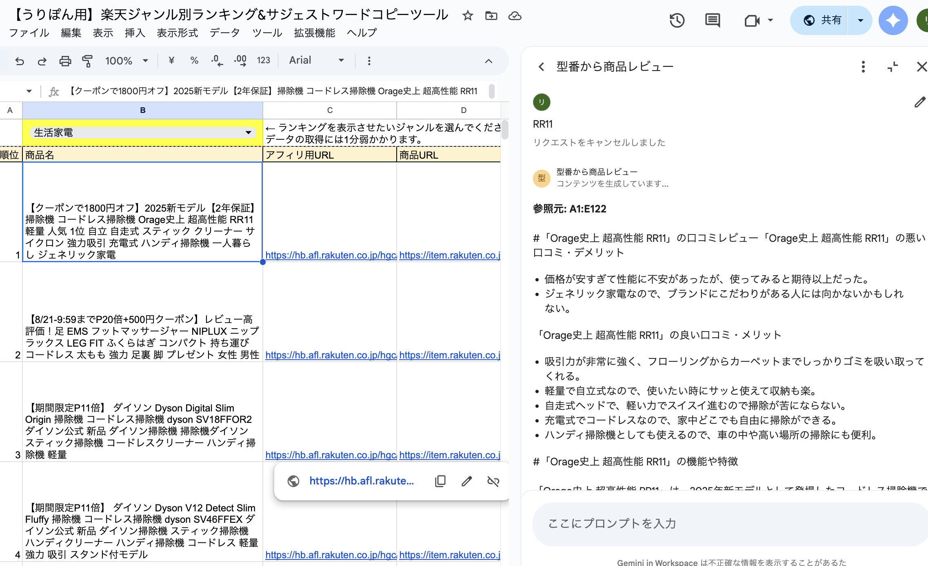The width and height of the screenshot is (928, 566).
Task: Select the paint format tool
Action: pyautogui.click(x=87, y=61)
